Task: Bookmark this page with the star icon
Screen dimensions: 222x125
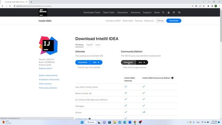Action: (x=204, y=6)
